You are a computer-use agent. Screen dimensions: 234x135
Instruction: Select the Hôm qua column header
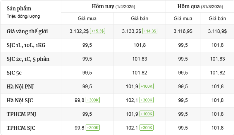(x=200, y=6)
